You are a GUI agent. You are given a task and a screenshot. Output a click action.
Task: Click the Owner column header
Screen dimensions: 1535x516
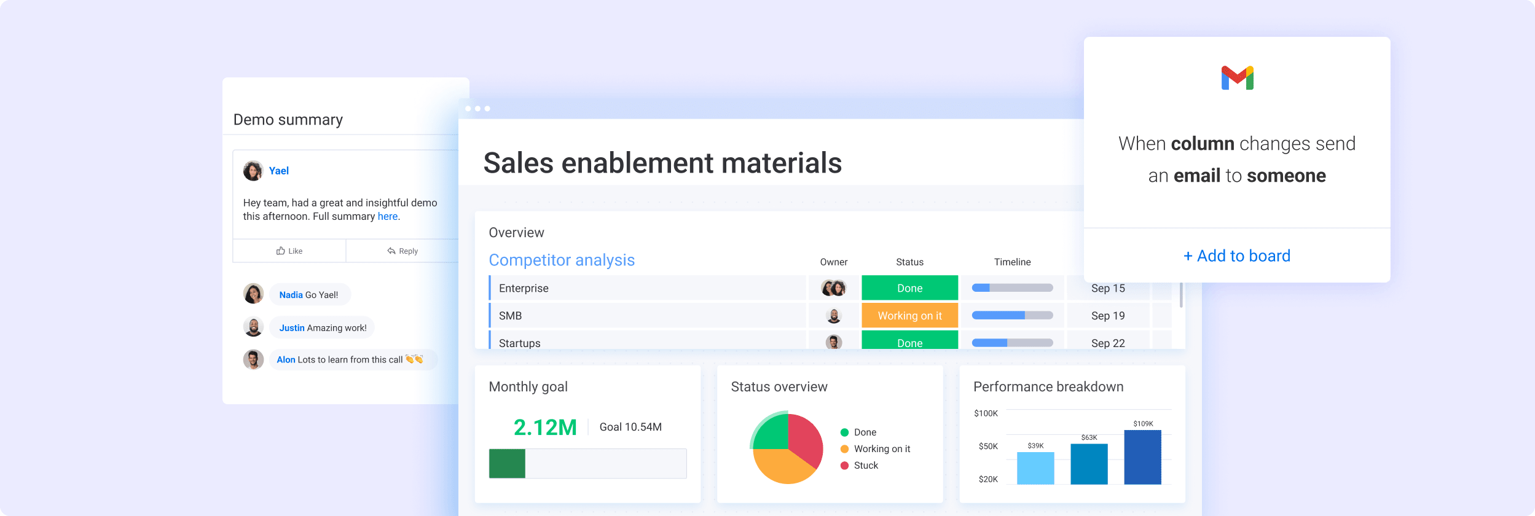(834, 262)
